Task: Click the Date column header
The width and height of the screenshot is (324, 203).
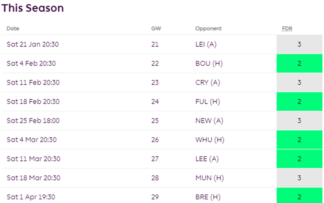Action: coord(13,29)
